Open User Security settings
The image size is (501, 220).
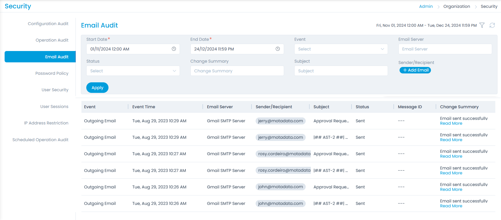tap(55, 90)
